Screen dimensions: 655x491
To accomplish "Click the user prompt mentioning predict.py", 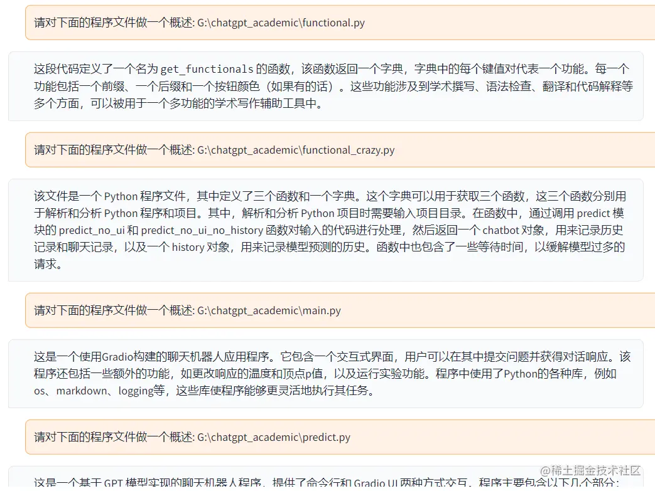I will [x=340, y=437].
